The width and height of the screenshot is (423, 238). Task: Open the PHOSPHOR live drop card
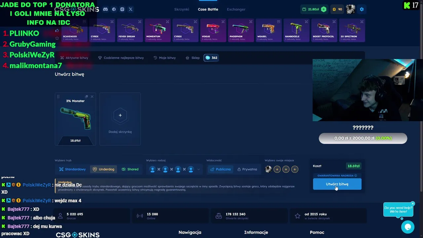pos(241,30)
